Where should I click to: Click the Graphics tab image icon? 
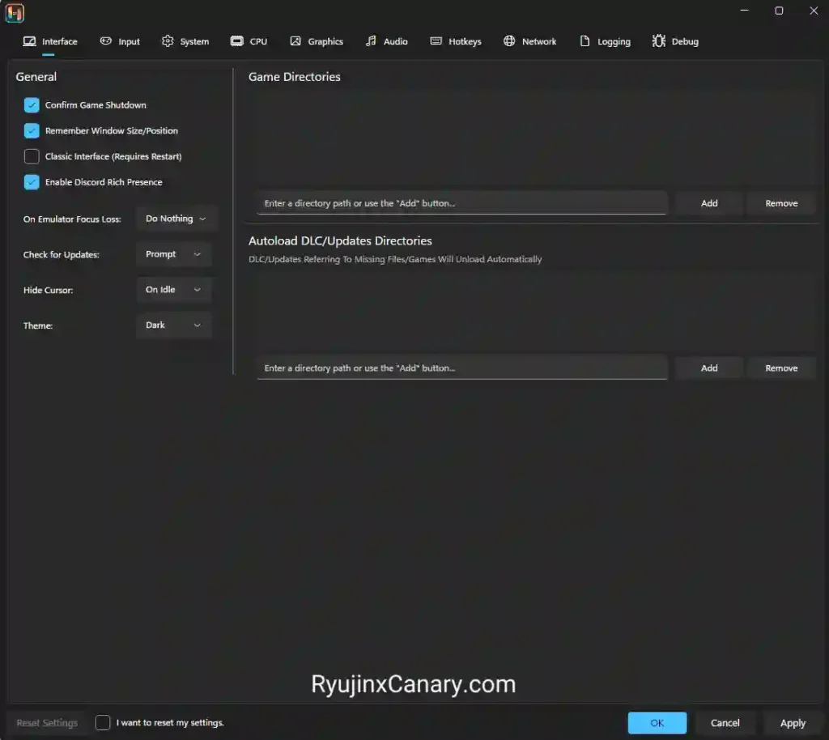pos(295,41)
